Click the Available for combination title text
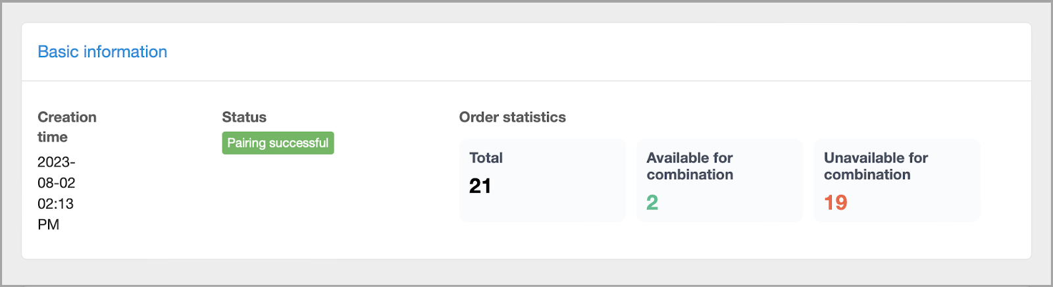 point(690,167)
